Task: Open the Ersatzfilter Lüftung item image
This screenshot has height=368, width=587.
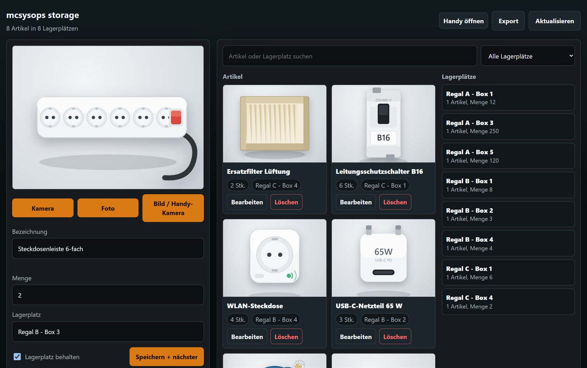Action: [275, 124]
